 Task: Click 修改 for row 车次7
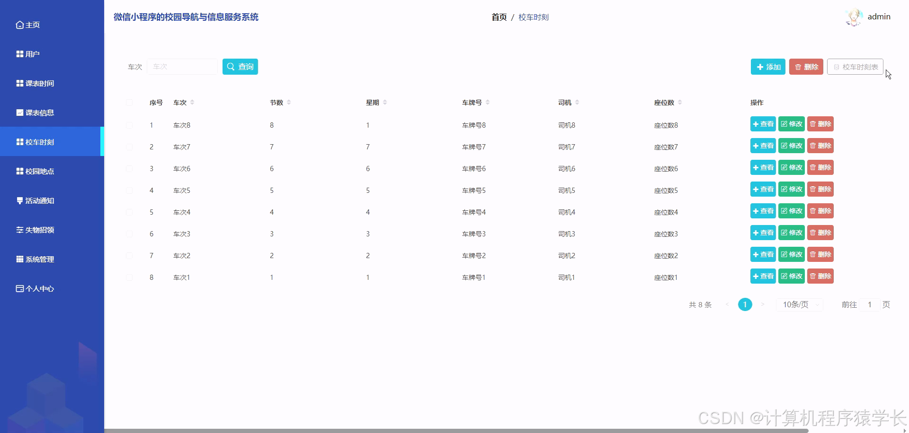pos(791,146)
